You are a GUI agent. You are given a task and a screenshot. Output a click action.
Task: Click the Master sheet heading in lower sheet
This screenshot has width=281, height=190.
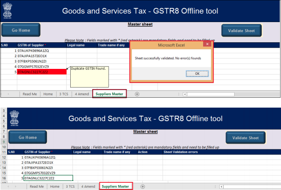pyautogui.click(x=145, y=131)
